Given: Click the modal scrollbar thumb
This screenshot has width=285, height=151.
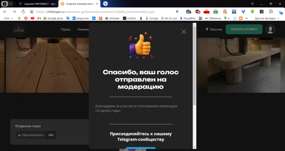Looking at the screenshot, I should point(194,66).
